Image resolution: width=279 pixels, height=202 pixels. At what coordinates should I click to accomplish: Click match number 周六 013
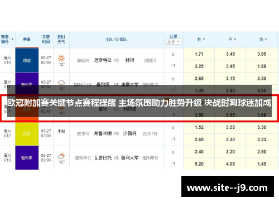pos(7,158)
